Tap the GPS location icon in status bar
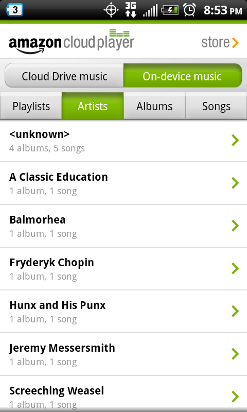The width and height of the screenshot is (247, 412). [x=111, y=10]
